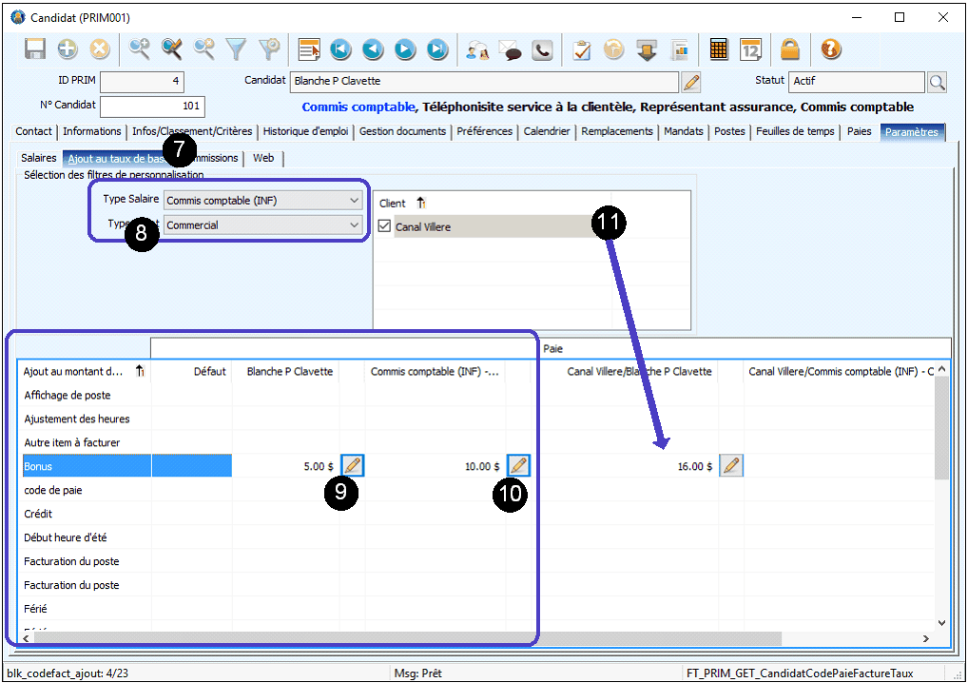Click the N° Candidat input field
Image resolution: width=968 pixels, height=683 pixels.
click(x=152, y=107)
